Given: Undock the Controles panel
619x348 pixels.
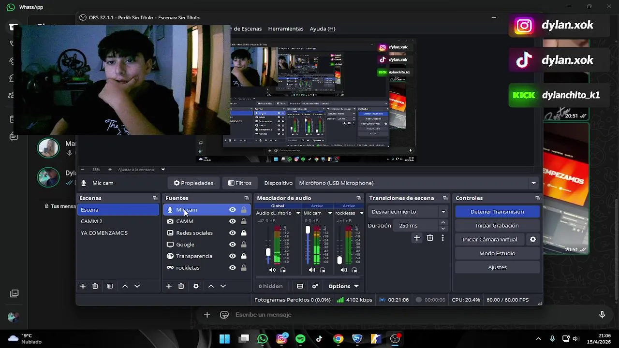Looking at the screenshot, I should 537,198.
